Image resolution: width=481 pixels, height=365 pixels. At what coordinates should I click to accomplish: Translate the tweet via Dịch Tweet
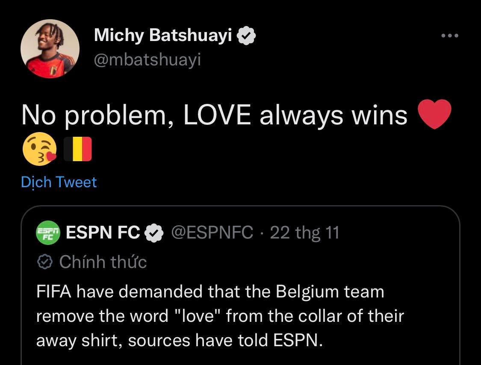59,182
